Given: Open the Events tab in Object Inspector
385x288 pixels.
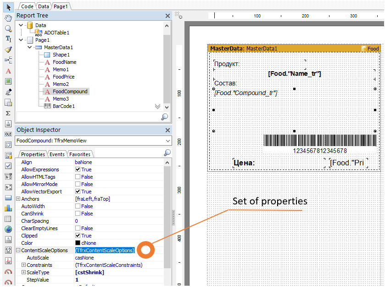Looking at the screenshot, I should [x=57, y=154].
